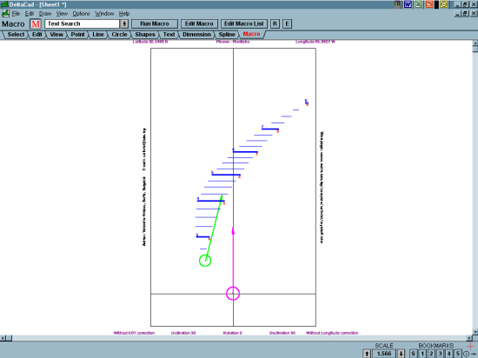Click the 'Rotation 0' label
This screenshot has width=478, height=358.
233,333
